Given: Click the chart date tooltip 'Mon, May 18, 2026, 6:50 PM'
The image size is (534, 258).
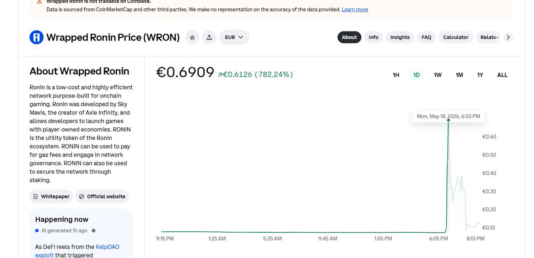Looking at the screenshot, I should click(448, 116).
